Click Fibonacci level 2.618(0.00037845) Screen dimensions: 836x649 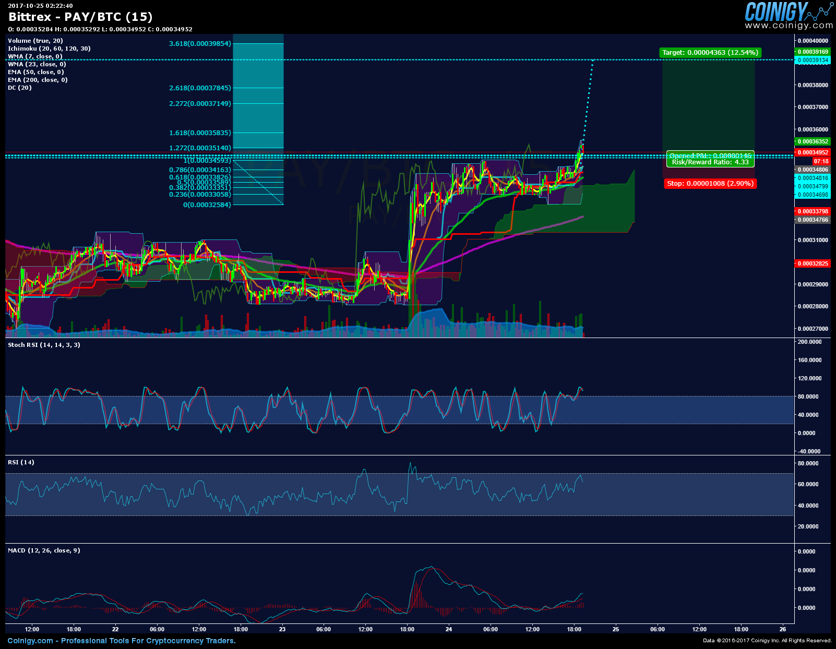tap(200, 88)
